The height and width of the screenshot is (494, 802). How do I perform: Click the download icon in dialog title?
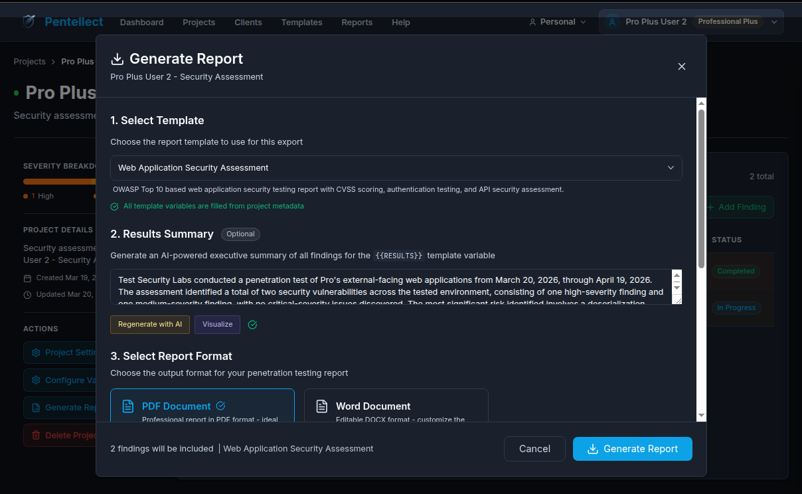[118, 58]
